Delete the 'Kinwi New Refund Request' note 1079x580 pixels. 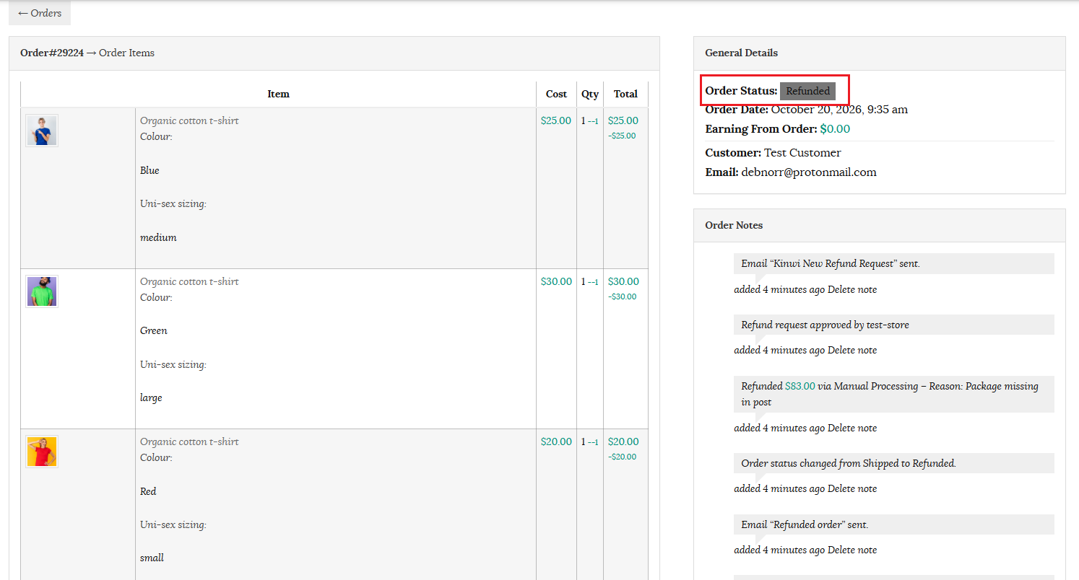pyautogui.click(x=852, y=289)
